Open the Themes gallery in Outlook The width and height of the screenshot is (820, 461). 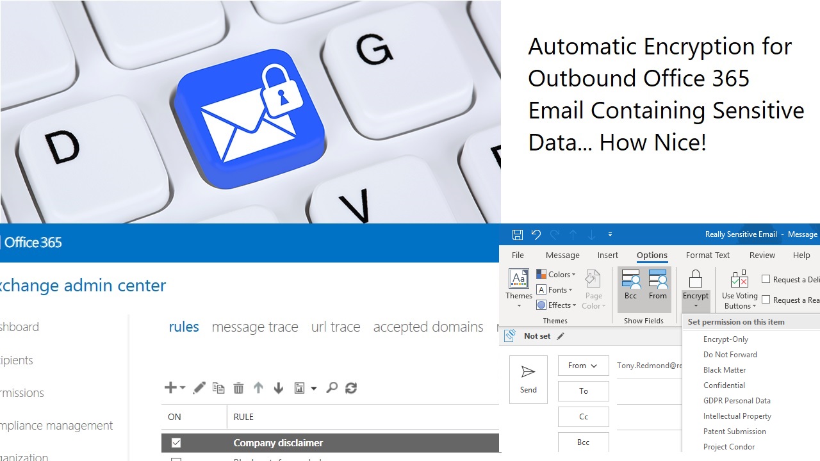click(x=519, y=288)
